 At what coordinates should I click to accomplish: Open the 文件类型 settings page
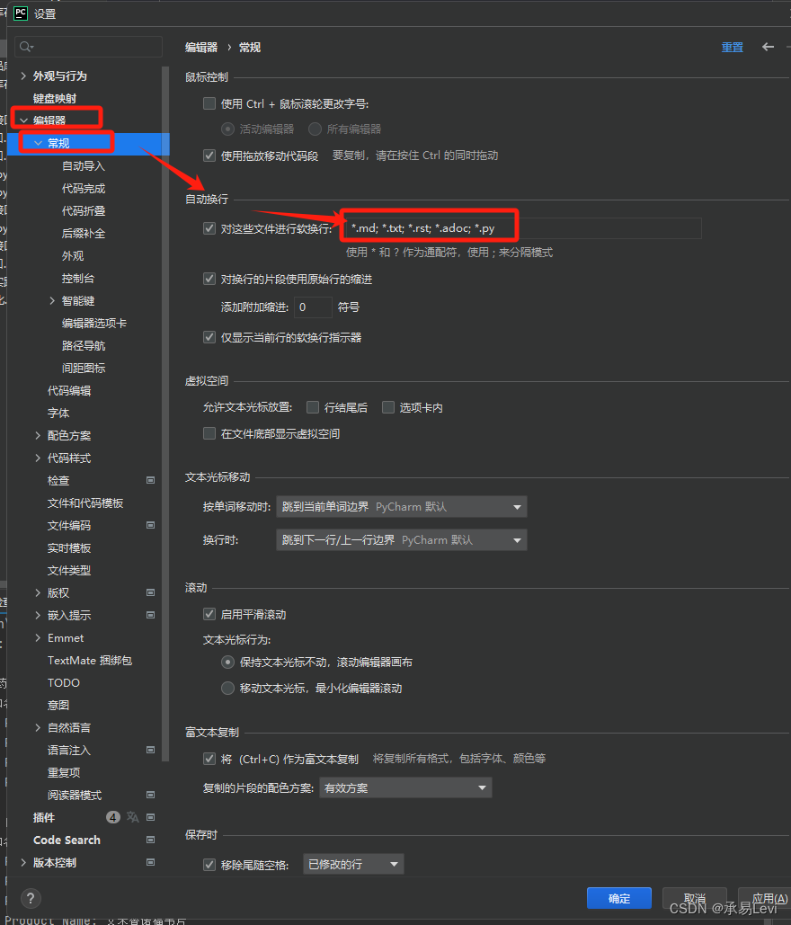tap(69, 571)
